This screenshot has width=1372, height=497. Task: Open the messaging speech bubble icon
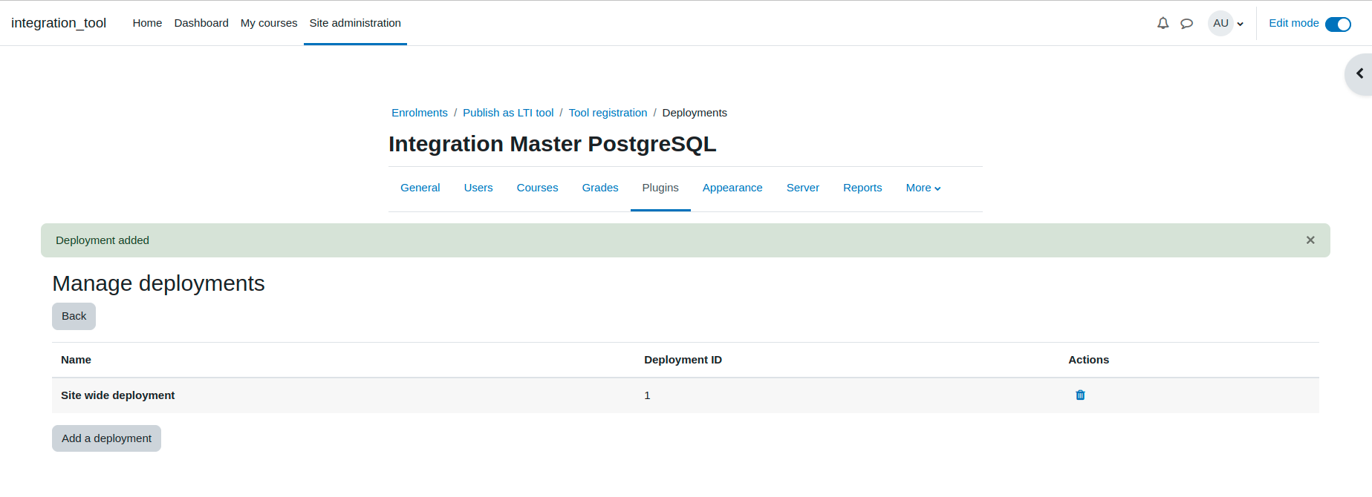click(x=1187, y=23)
